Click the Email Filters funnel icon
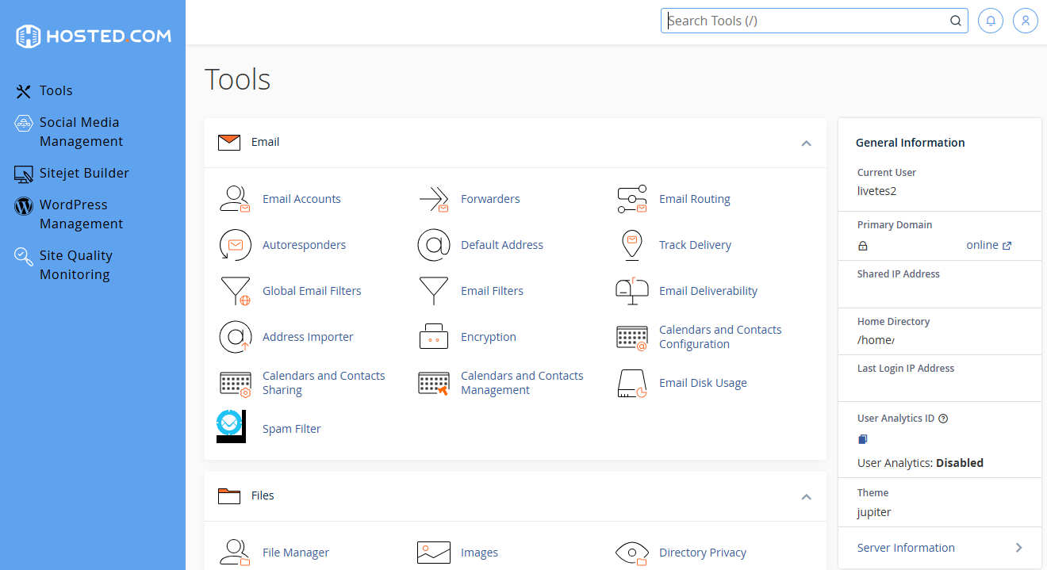The height and width of the screenshot is (570, 1047). point(434,291)
